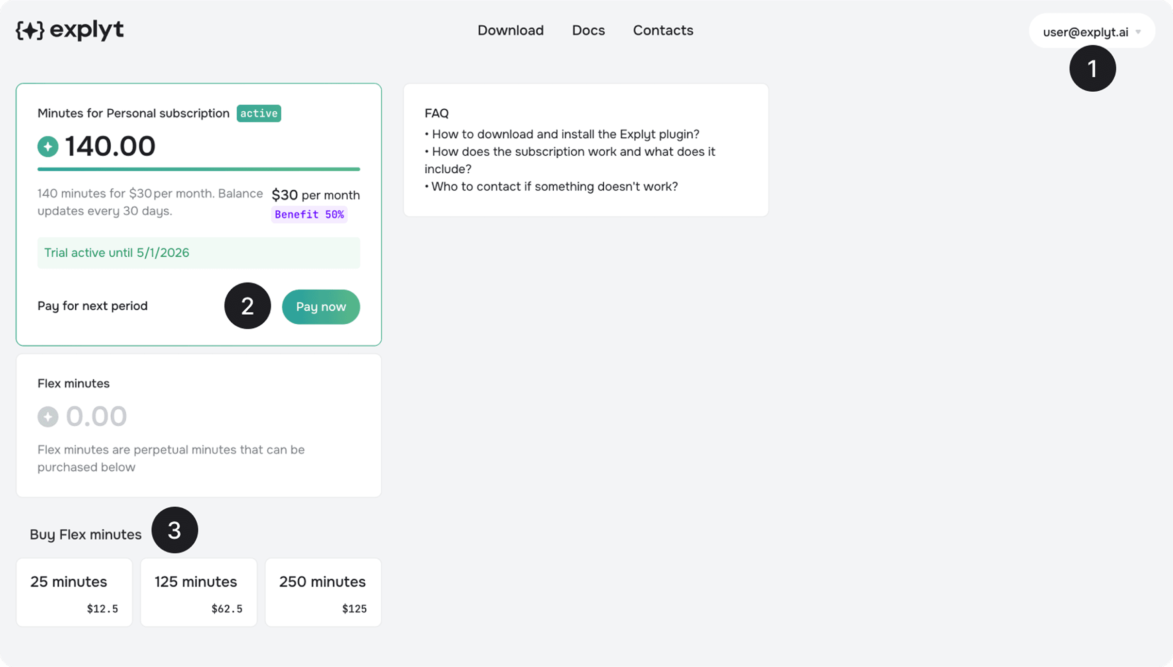Click the 'active' status badge

point(258,113)
